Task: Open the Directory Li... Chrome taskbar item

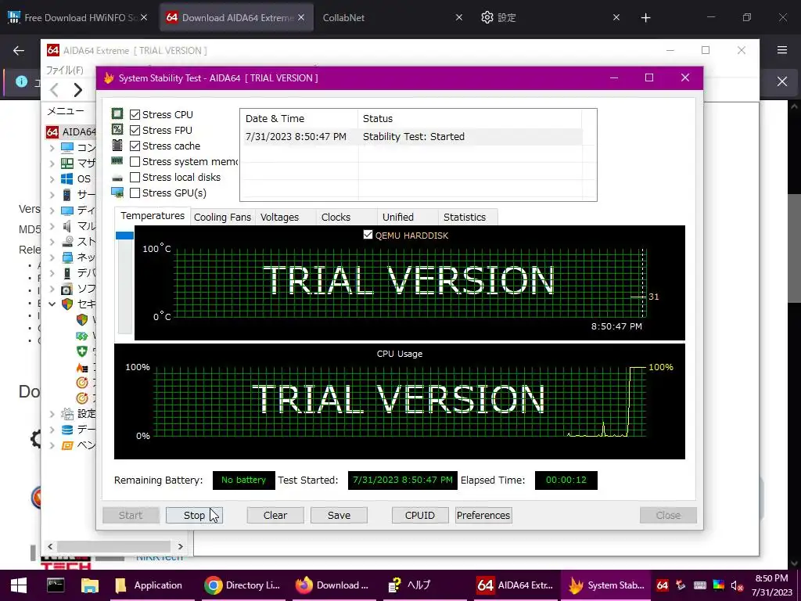Action: coord(242,585)
